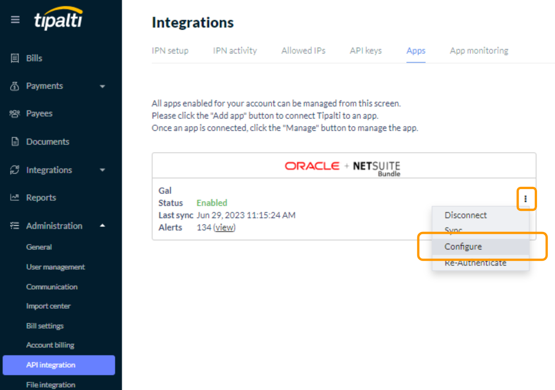
Task: Select the highlighted API integration item
Action: point(59,365)
